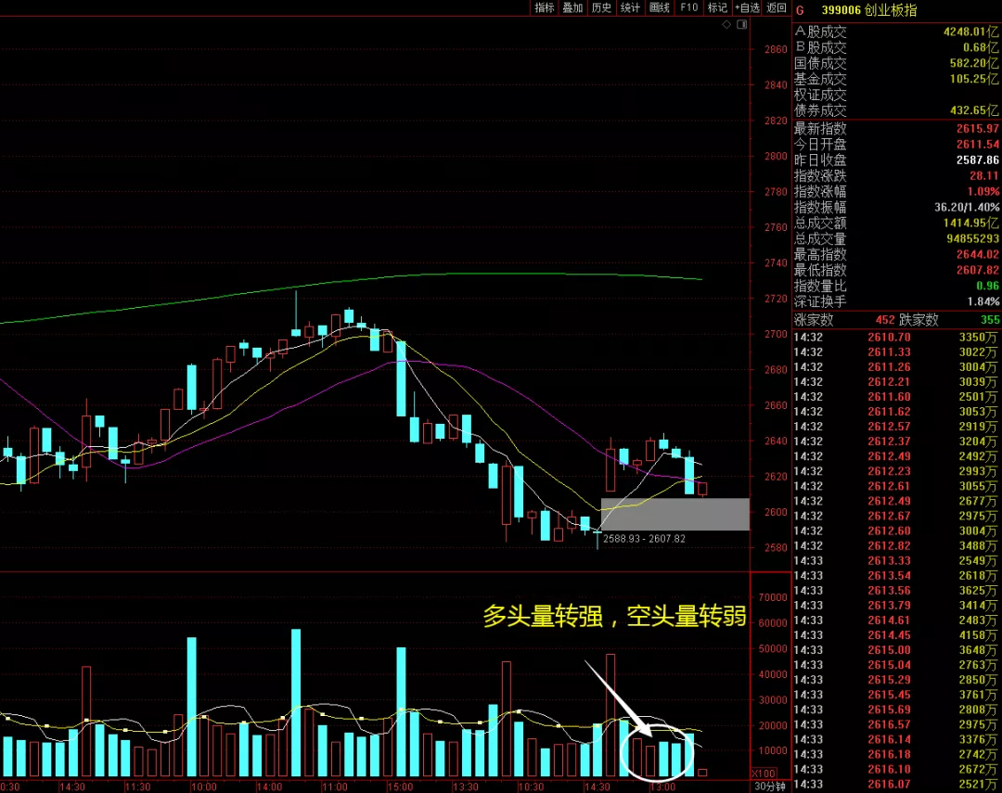Click the 指数量比 value 0.96
The image size is (1002, 793).
coord(988,286)
